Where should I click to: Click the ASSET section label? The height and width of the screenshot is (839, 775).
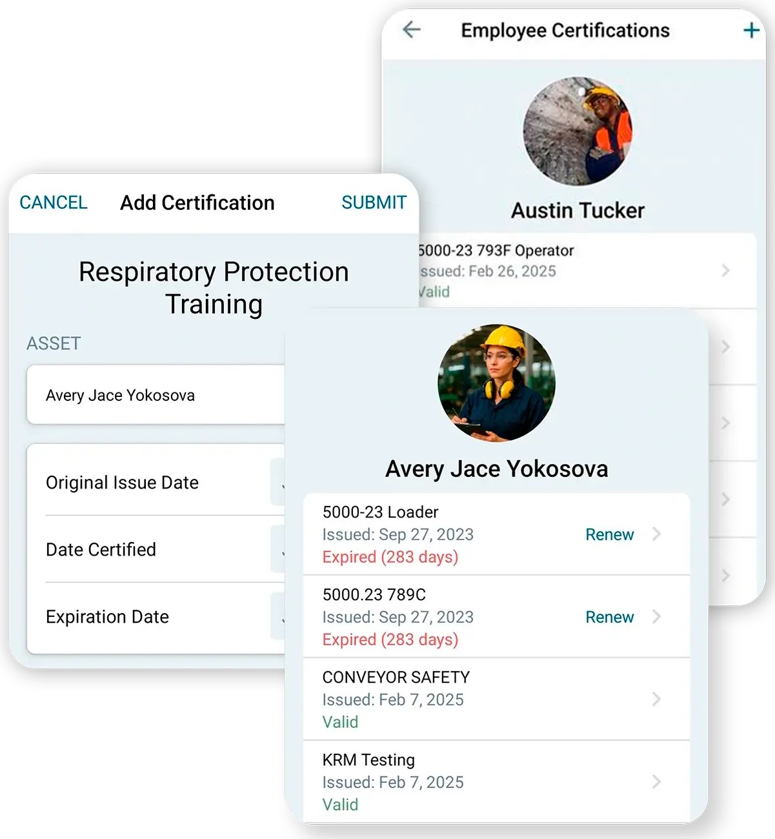[x=54, y=343]
